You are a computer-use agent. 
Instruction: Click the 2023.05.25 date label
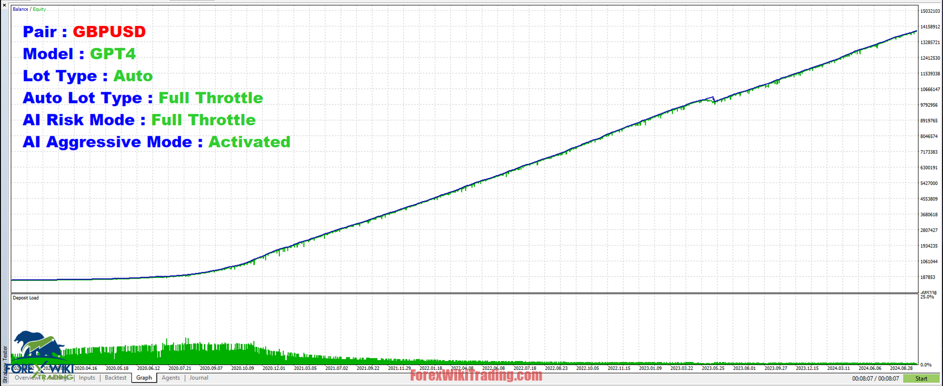[713, 368]
